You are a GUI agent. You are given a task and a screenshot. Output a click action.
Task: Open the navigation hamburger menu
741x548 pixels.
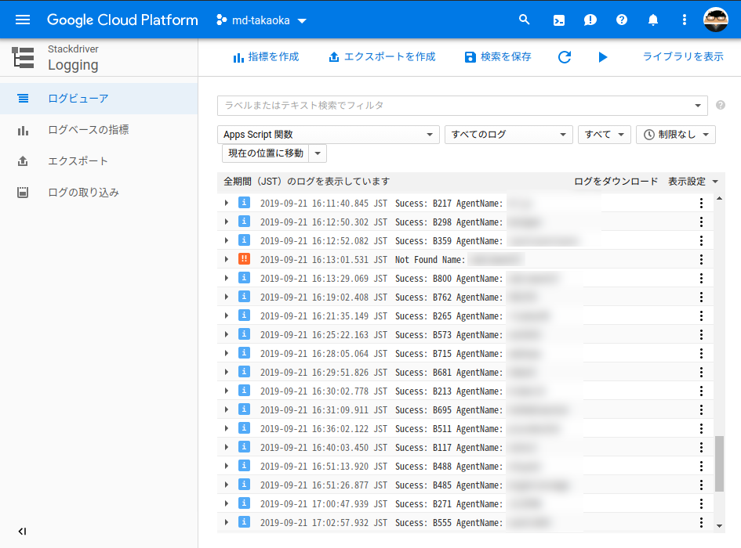(x=22, y=20)
